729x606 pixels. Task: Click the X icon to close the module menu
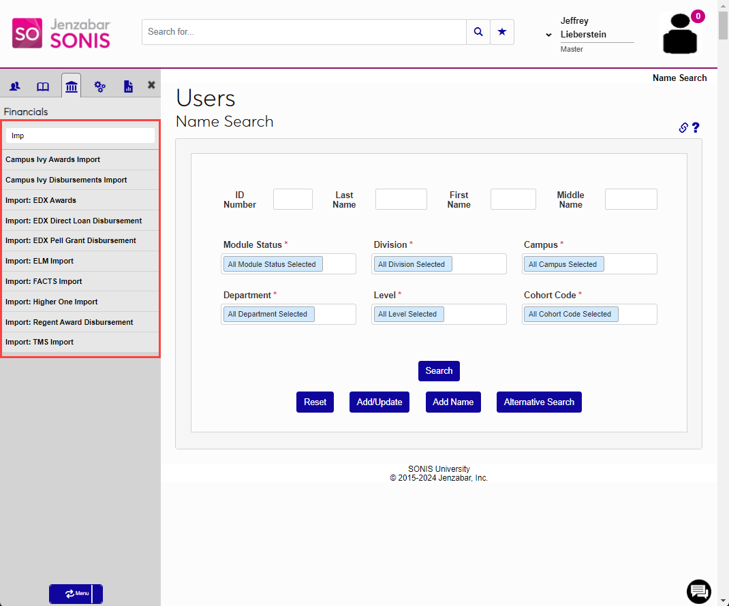coord(151,85)
